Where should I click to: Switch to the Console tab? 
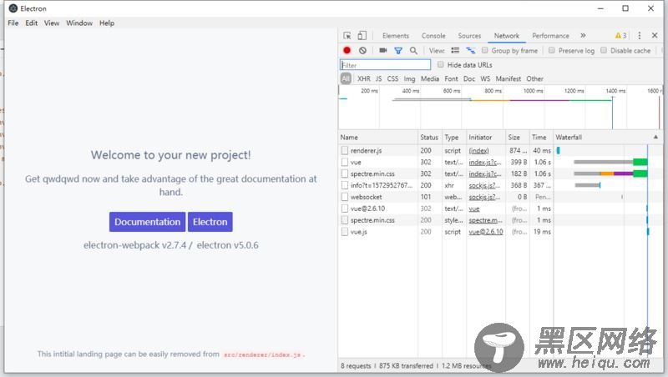pyautogui.click(x=433, y=36)
